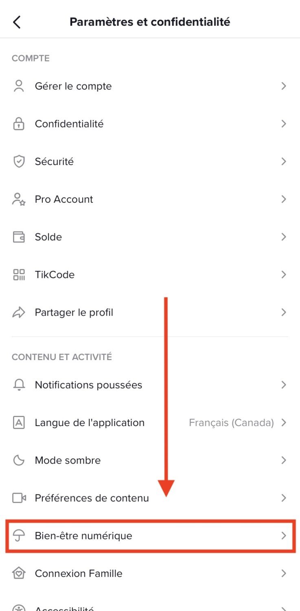Select the Français (Canada) language value
300x611 pixels.
(x=231, y=423)
